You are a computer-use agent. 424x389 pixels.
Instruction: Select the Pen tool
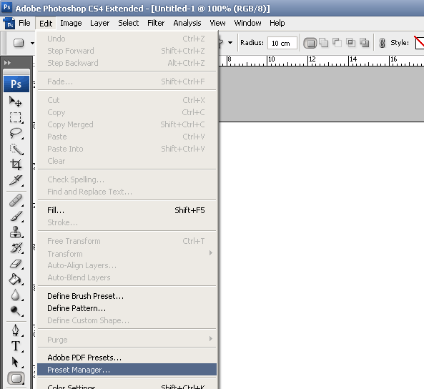(x=16, y=330)
